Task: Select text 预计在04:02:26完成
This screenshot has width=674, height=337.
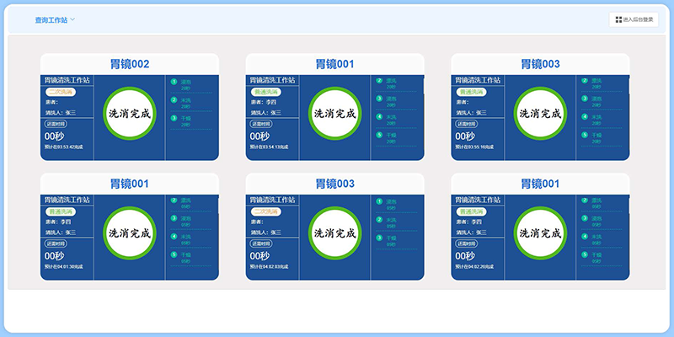Action: click(474, 267)
